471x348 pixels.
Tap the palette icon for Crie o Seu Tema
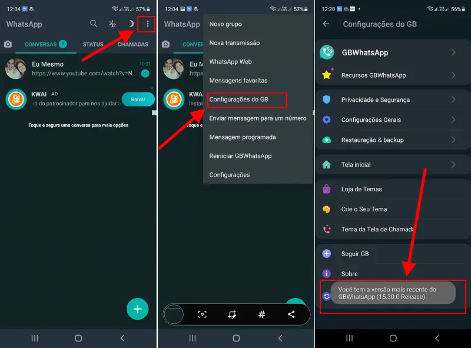click(327, 209)
